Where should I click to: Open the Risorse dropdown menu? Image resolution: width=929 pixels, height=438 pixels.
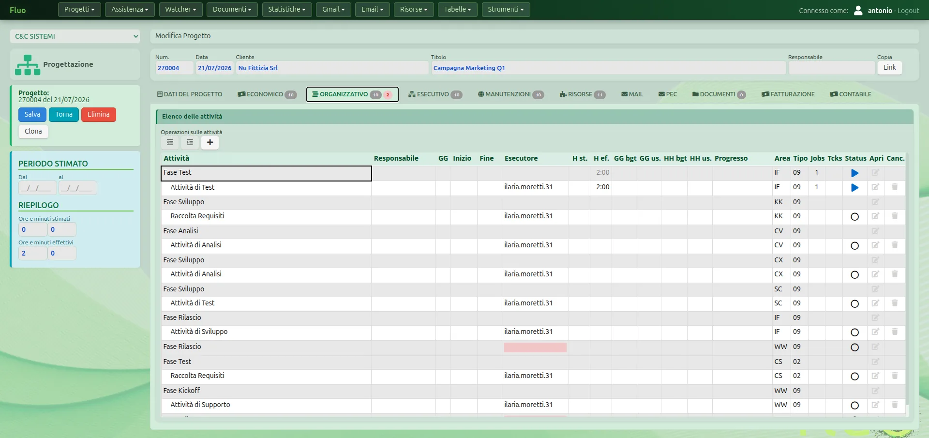click(414, 10)
